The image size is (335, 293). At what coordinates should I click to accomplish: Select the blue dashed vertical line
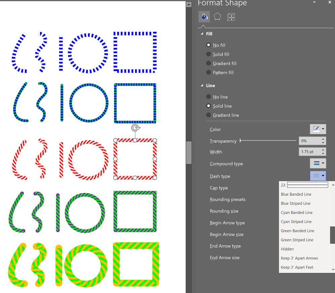tap(61, 53)
